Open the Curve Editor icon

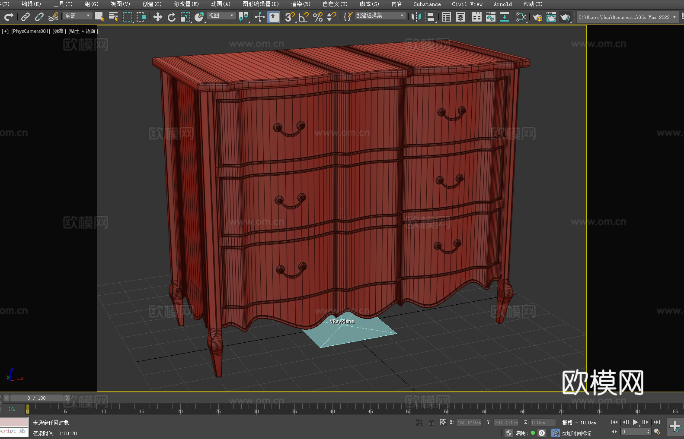[491, 17]
